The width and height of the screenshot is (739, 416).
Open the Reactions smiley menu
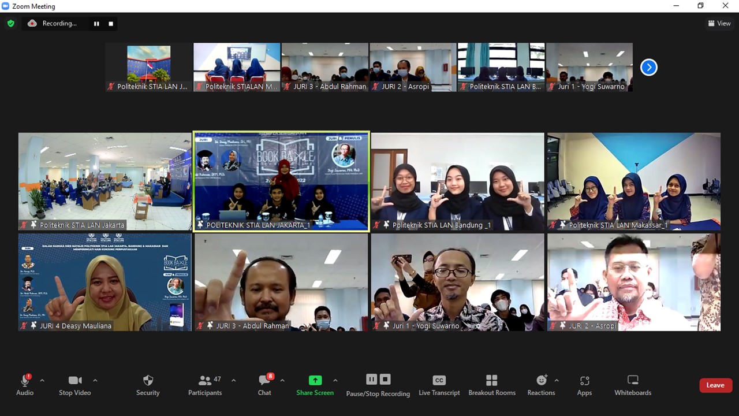tap(541, 385)
